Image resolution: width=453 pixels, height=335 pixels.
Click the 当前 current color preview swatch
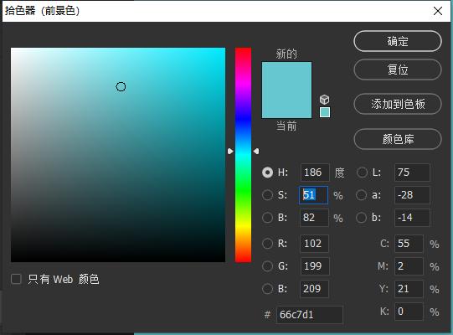286,104
